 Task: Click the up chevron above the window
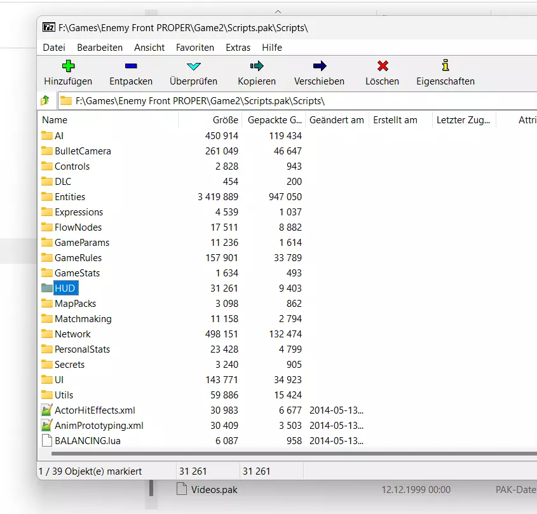278,12
